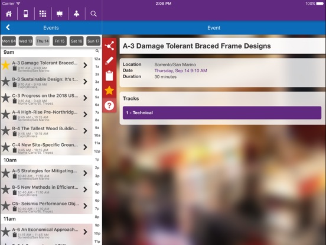Select the Sat 16 date tab
Screen dimensions: 326x245
click(77, 41)
